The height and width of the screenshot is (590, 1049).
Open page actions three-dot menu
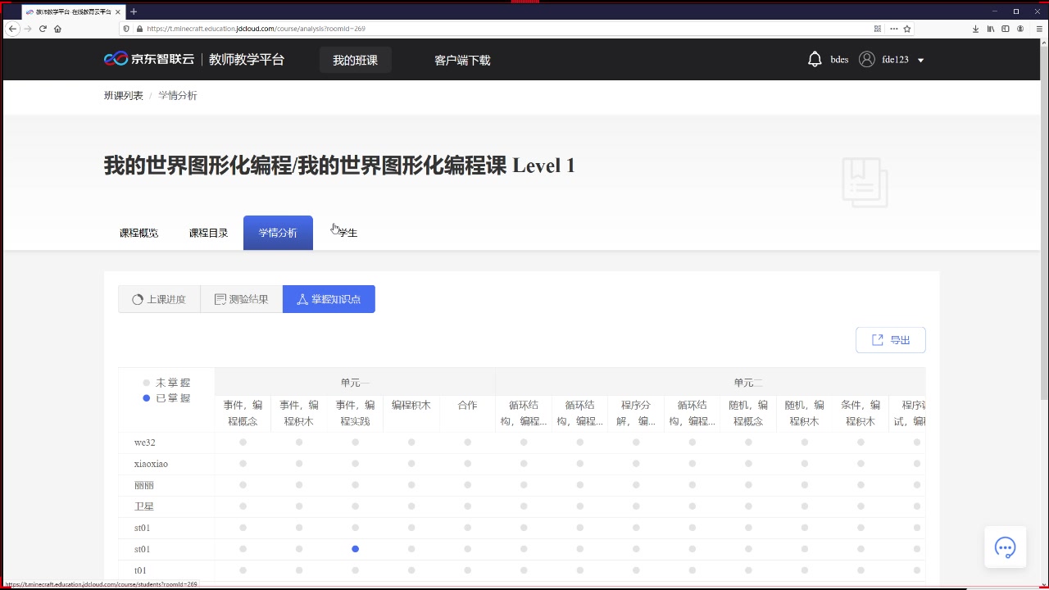pyautogui.click(x=893, y=29)
